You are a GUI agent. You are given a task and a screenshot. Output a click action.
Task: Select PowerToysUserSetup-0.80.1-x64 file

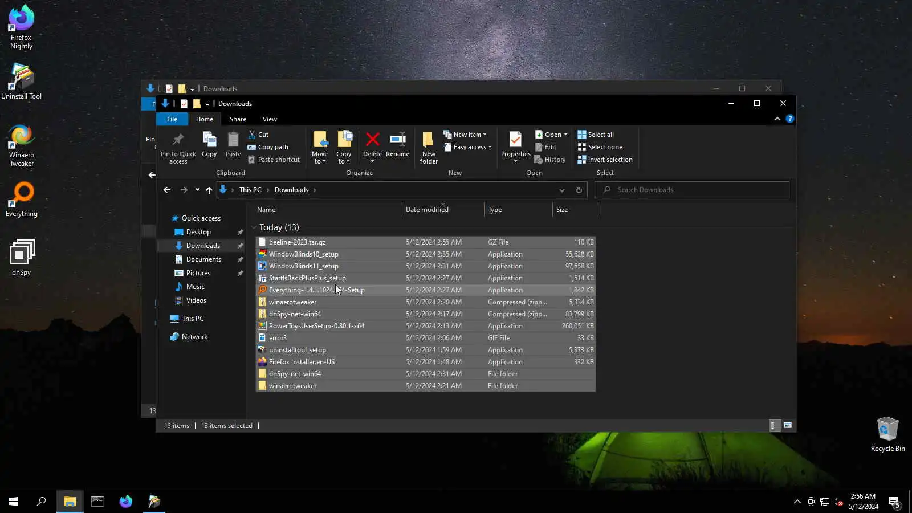click(x=426, y=326)
